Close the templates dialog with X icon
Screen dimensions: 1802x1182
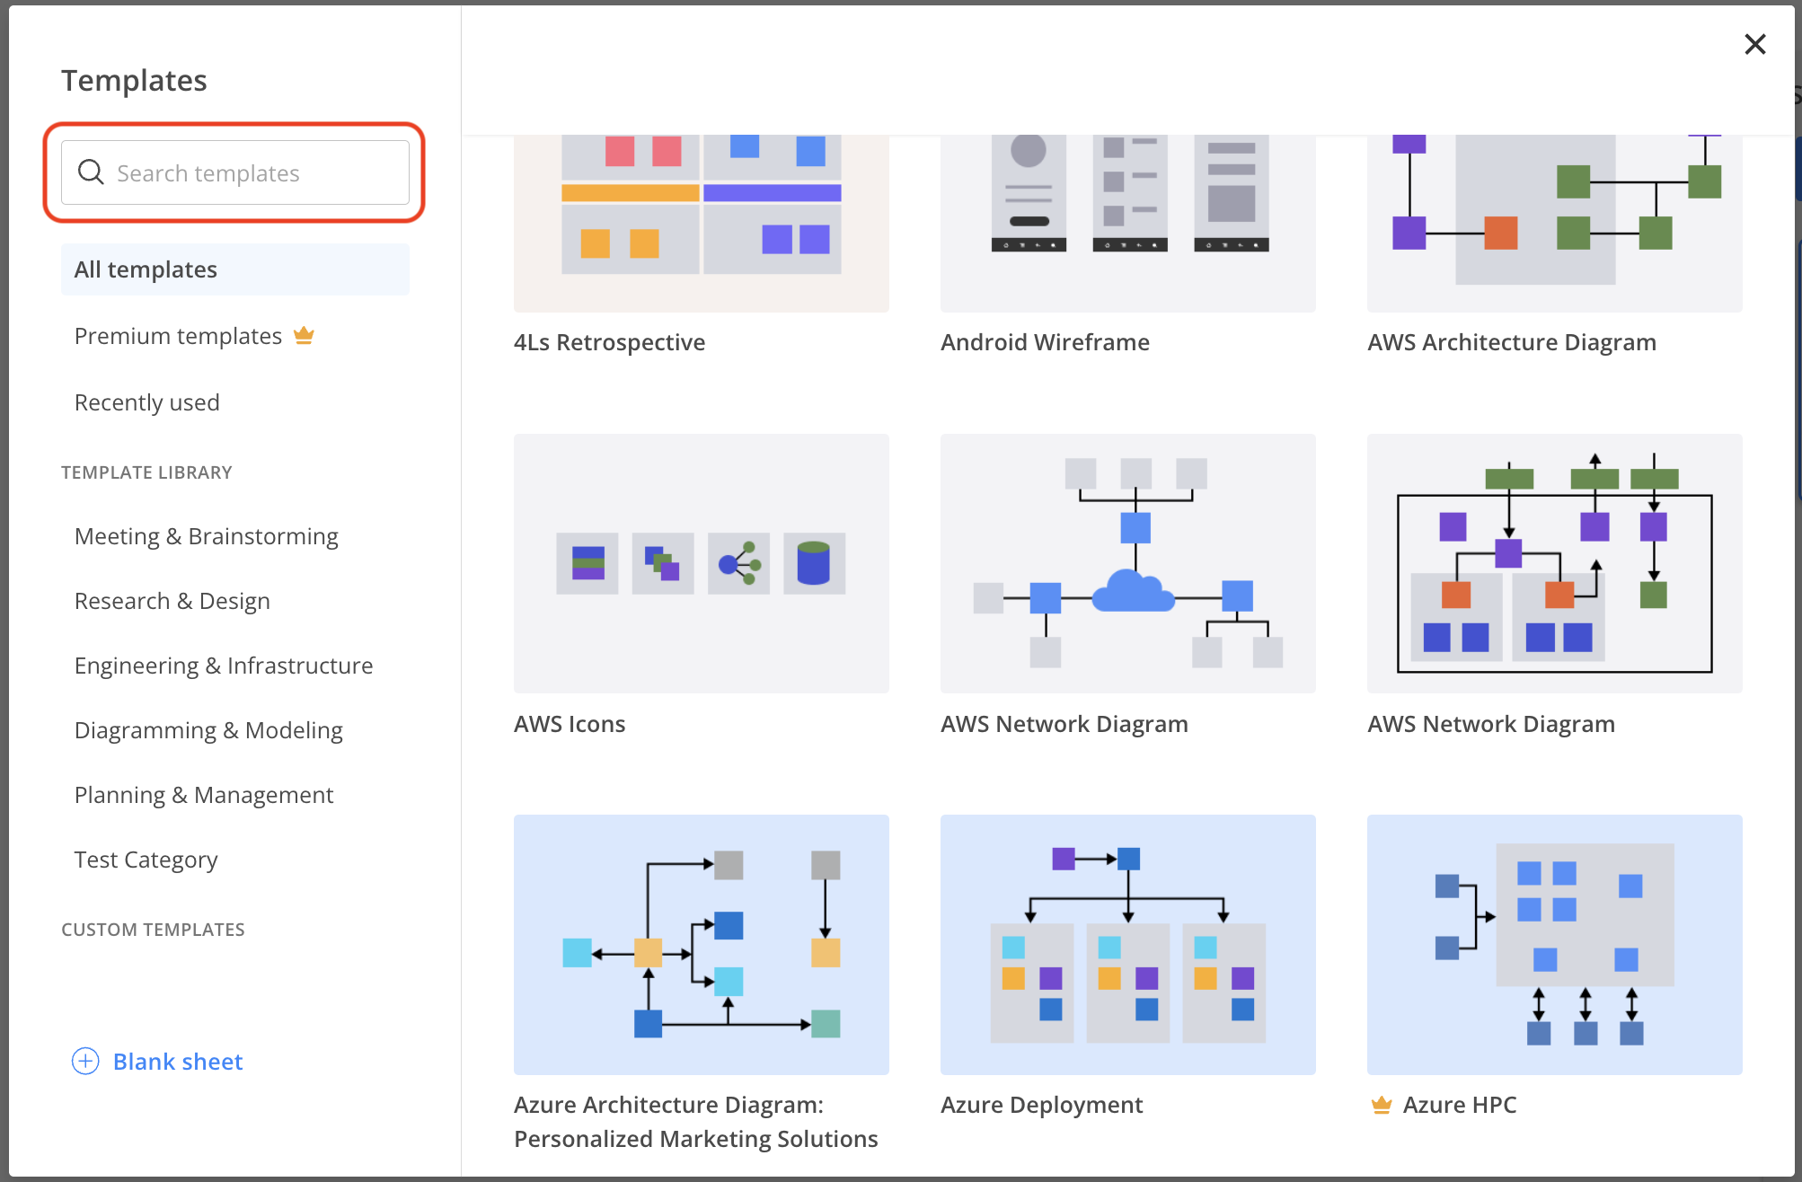[x=1754, y=44]
